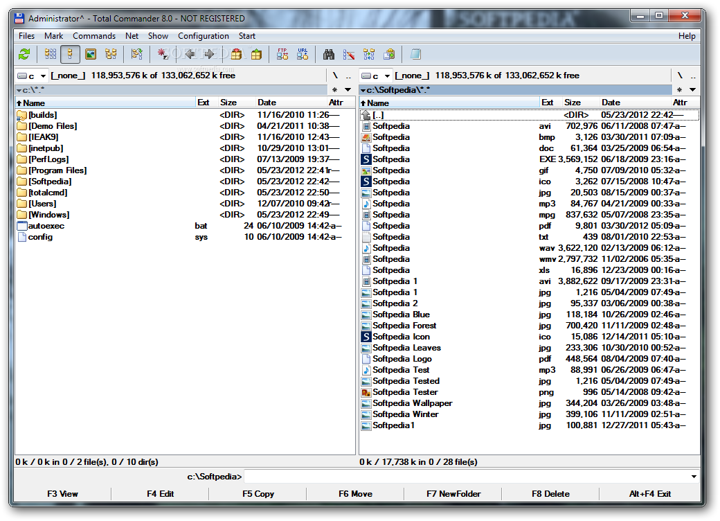Viewport: 720px width, 521px height.
Task: Click the F8 Delete button
Action: tap(550, 494)
